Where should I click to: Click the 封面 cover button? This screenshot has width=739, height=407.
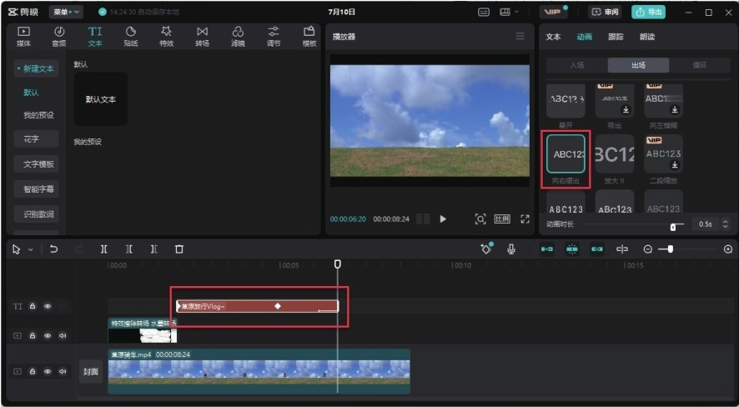(90, 372)
